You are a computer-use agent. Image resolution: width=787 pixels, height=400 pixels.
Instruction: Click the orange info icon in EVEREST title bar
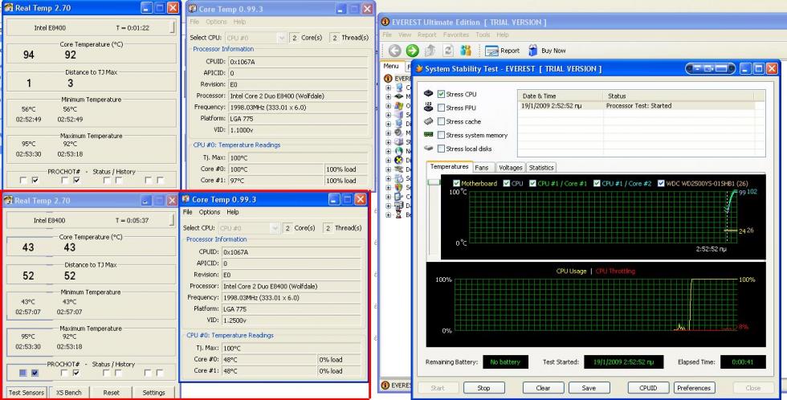pos(385,22)
